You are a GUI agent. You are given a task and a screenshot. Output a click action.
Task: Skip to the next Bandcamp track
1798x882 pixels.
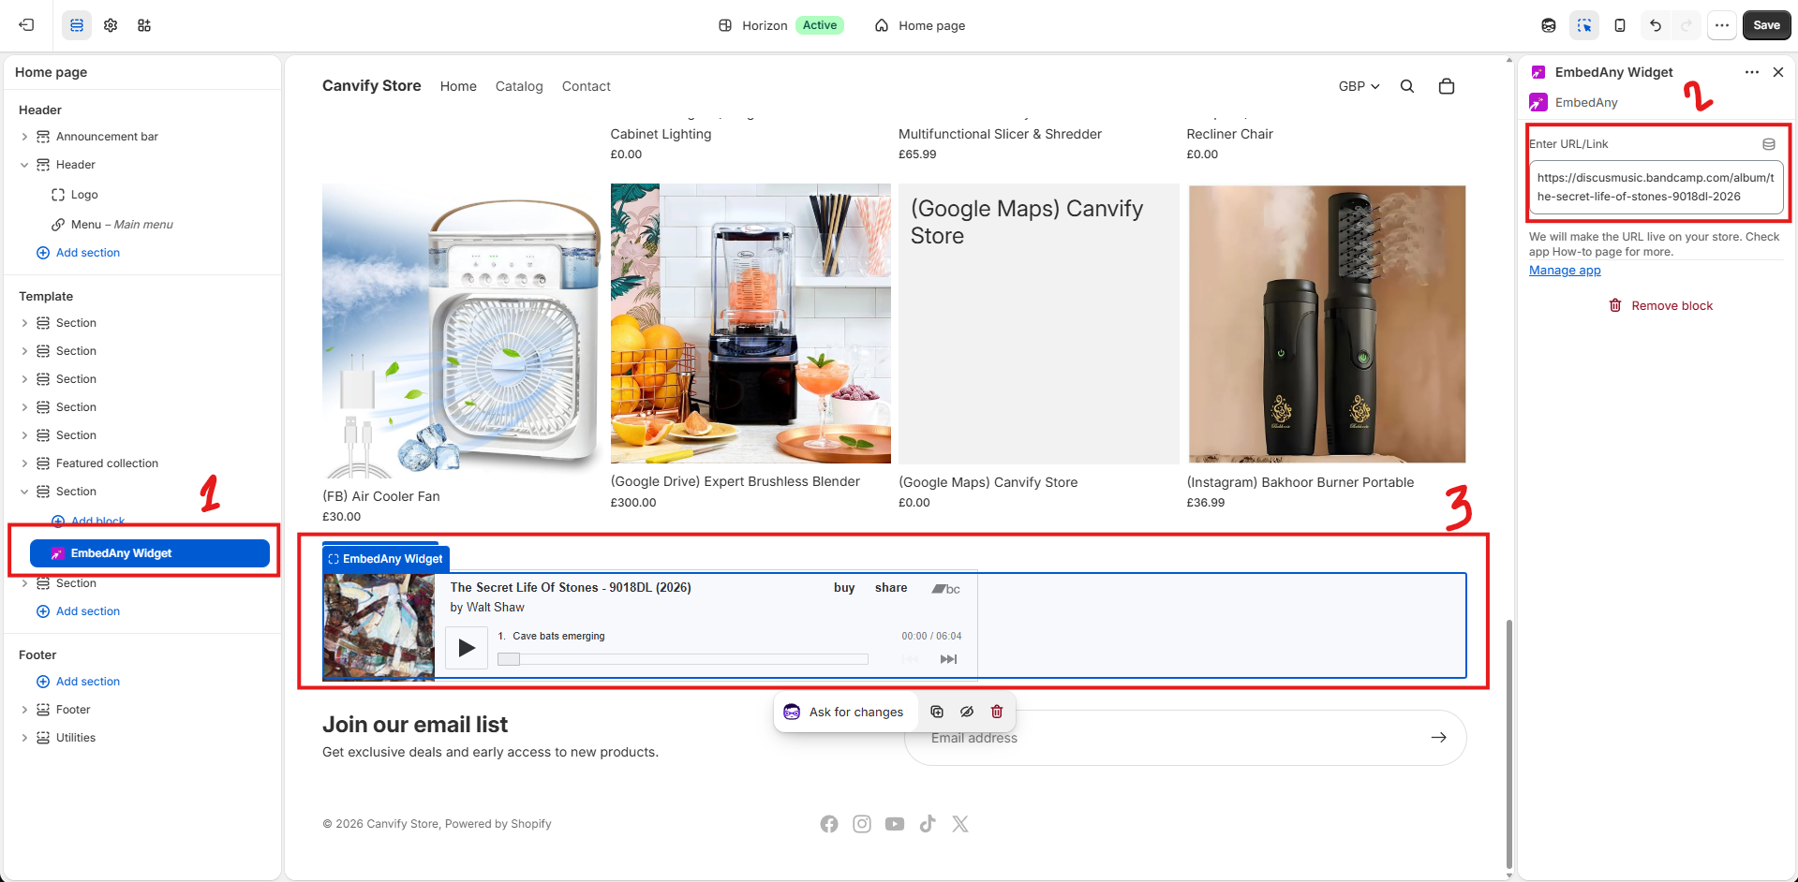coord(948,659)
